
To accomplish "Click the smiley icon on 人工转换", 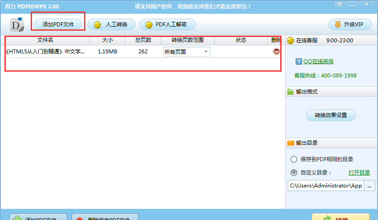I will coord(97,24).
